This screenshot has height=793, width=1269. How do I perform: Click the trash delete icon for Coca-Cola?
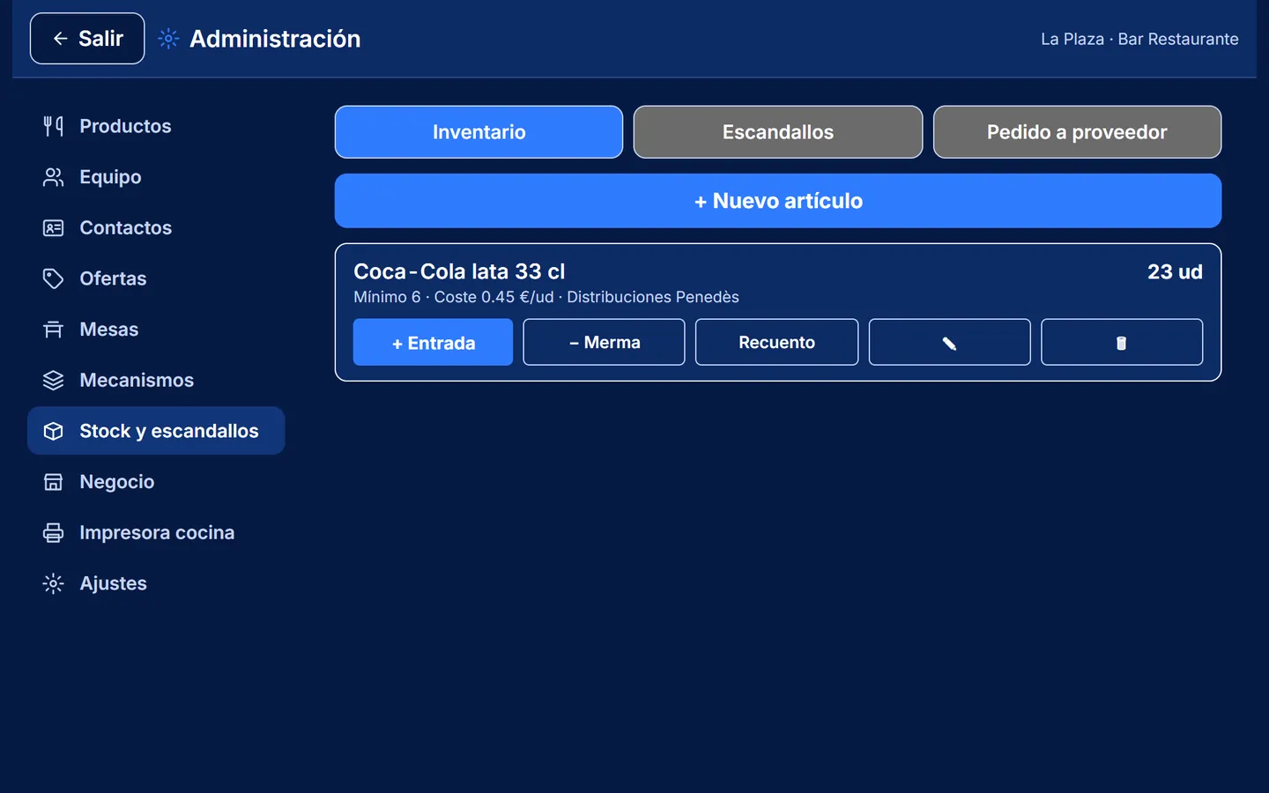1121,342
